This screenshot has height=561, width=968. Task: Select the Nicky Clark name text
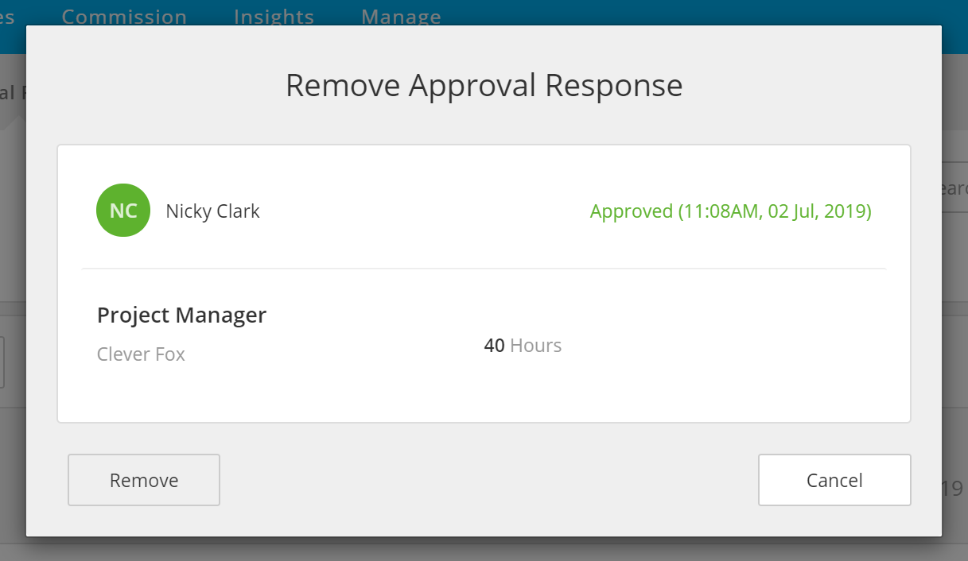212,211
